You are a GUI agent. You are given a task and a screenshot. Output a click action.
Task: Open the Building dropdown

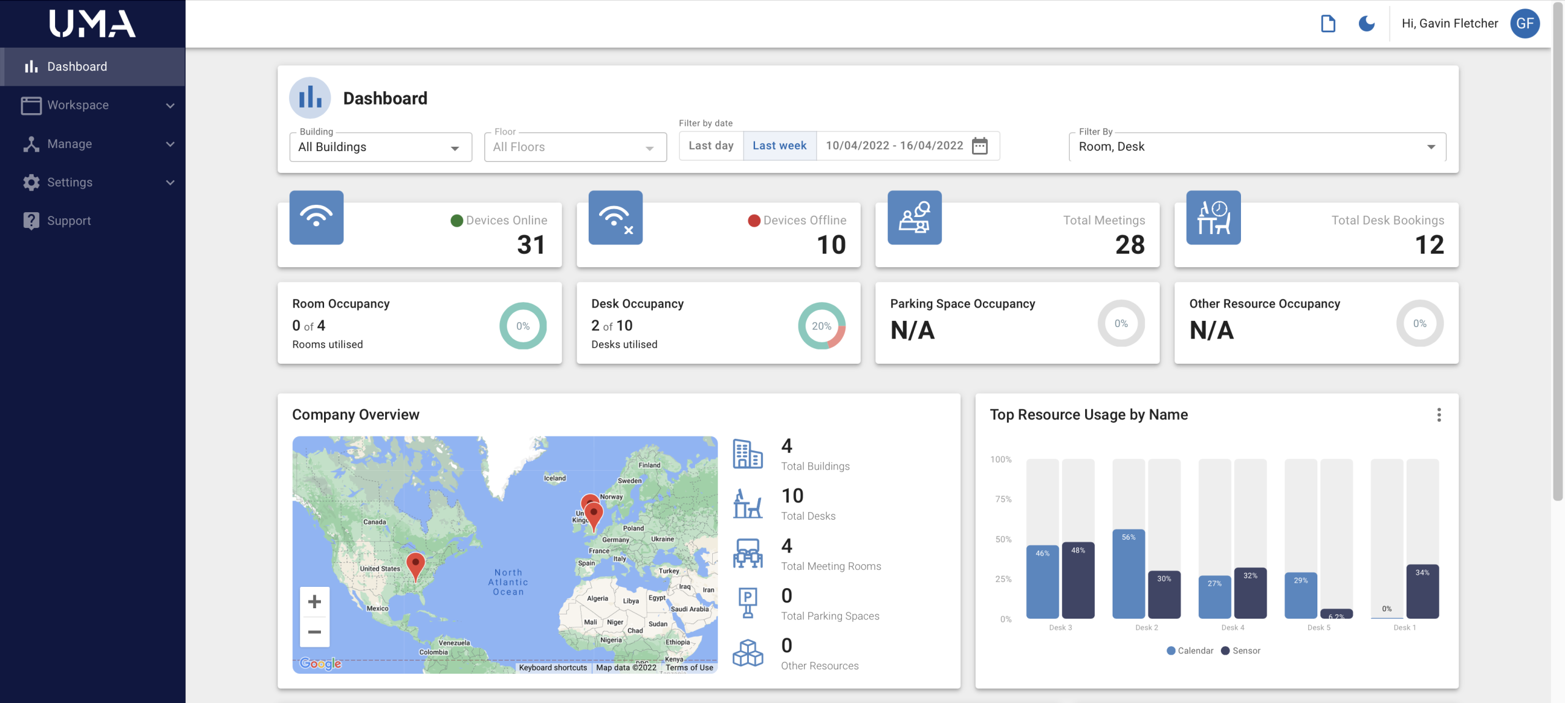tap(380, 147)
